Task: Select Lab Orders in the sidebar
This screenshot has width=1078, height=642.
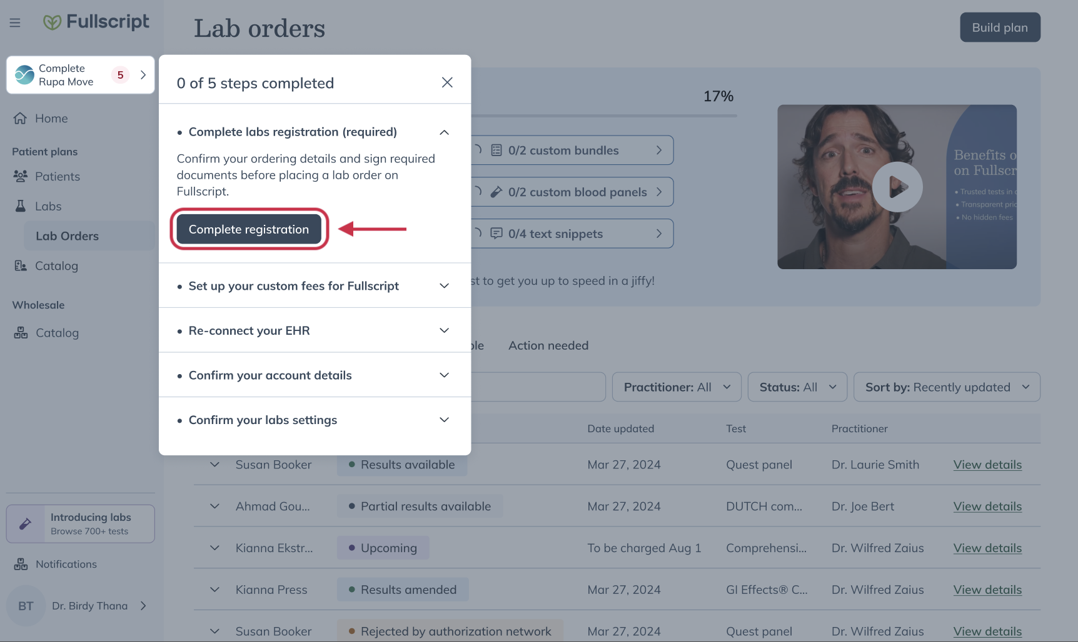Action: (x=67, y=235)
